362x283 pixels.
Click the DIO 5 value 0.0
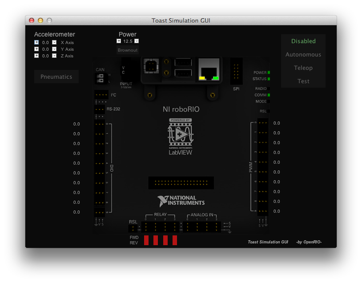76,173
